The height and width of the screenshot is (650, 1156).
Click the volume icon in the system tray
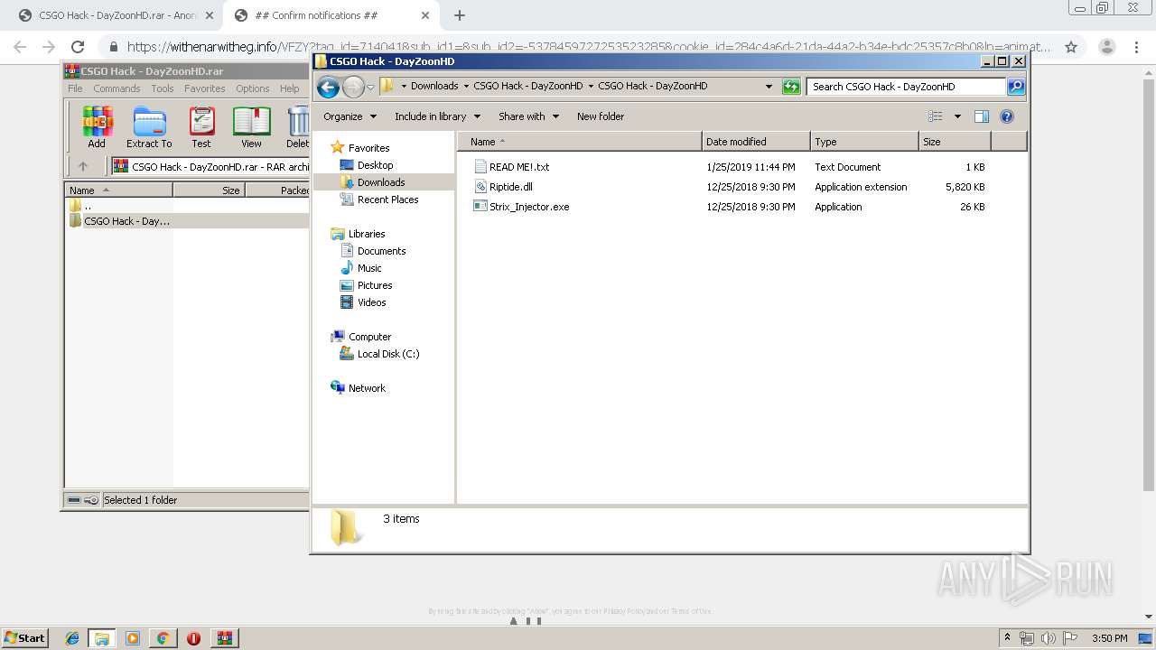(1048, 638)
